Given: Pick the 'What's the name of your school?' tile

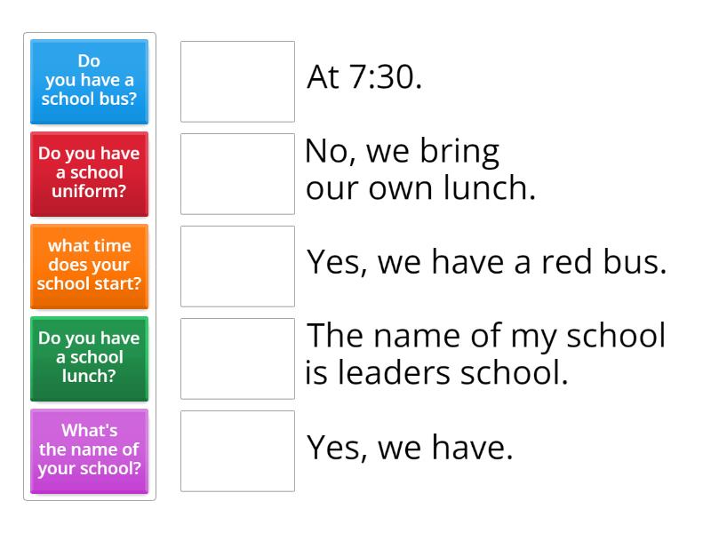Looking at the screenshot, I should 90,451.
